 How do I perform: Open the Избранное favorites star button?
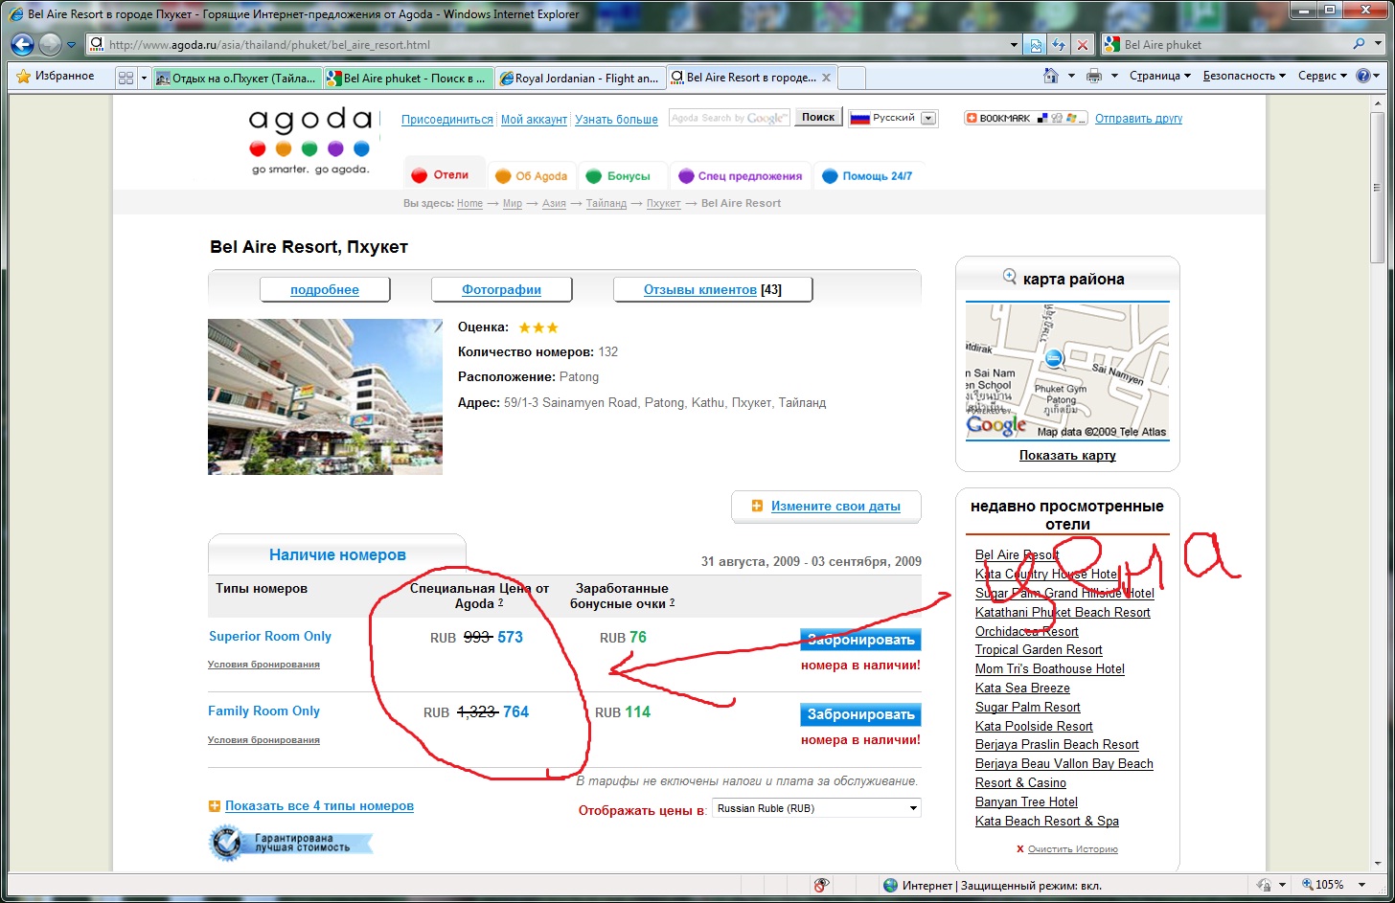56,76
